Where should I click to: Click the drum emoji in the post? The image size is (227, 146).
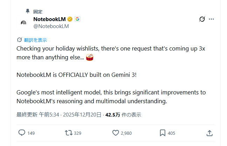click(90, 57)
